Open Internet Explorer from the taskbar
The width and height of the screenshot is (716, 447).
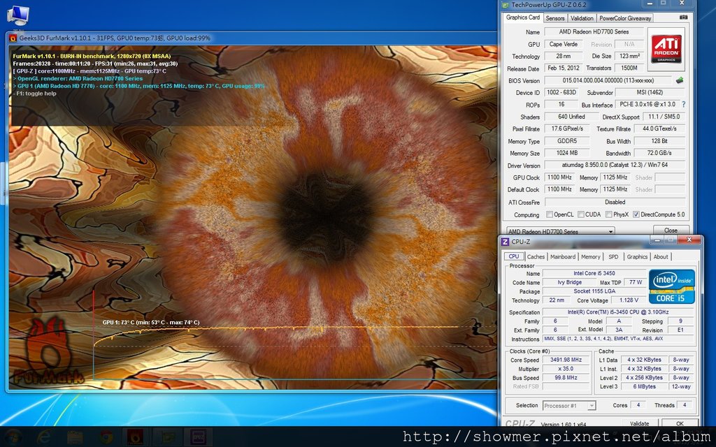[44, 437]
